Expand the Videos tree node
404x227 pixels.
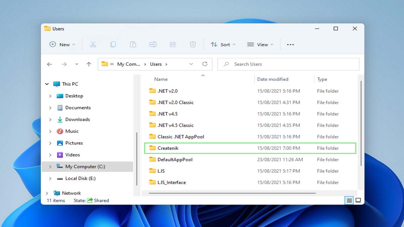coord(50,155)
